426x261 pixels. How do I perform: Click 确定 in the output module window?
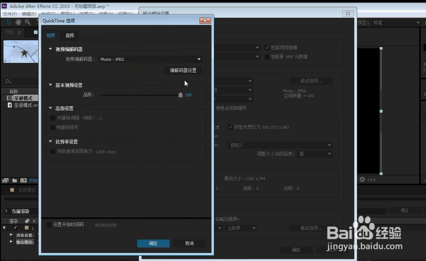[x=296, y=249]
